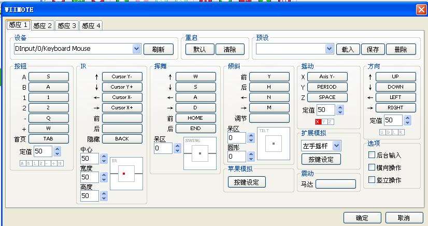Click the 按键设定 button under 扩展模拟
The image size is (428, 226).
pos(321,160)
